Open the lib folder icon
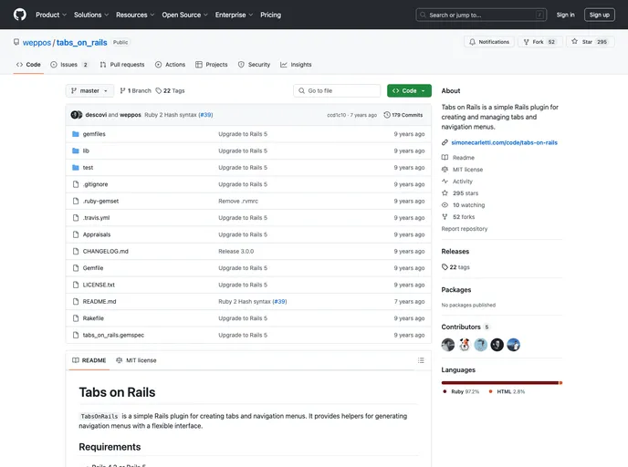Screen dimensions: 628x467 tap(75, 150)
